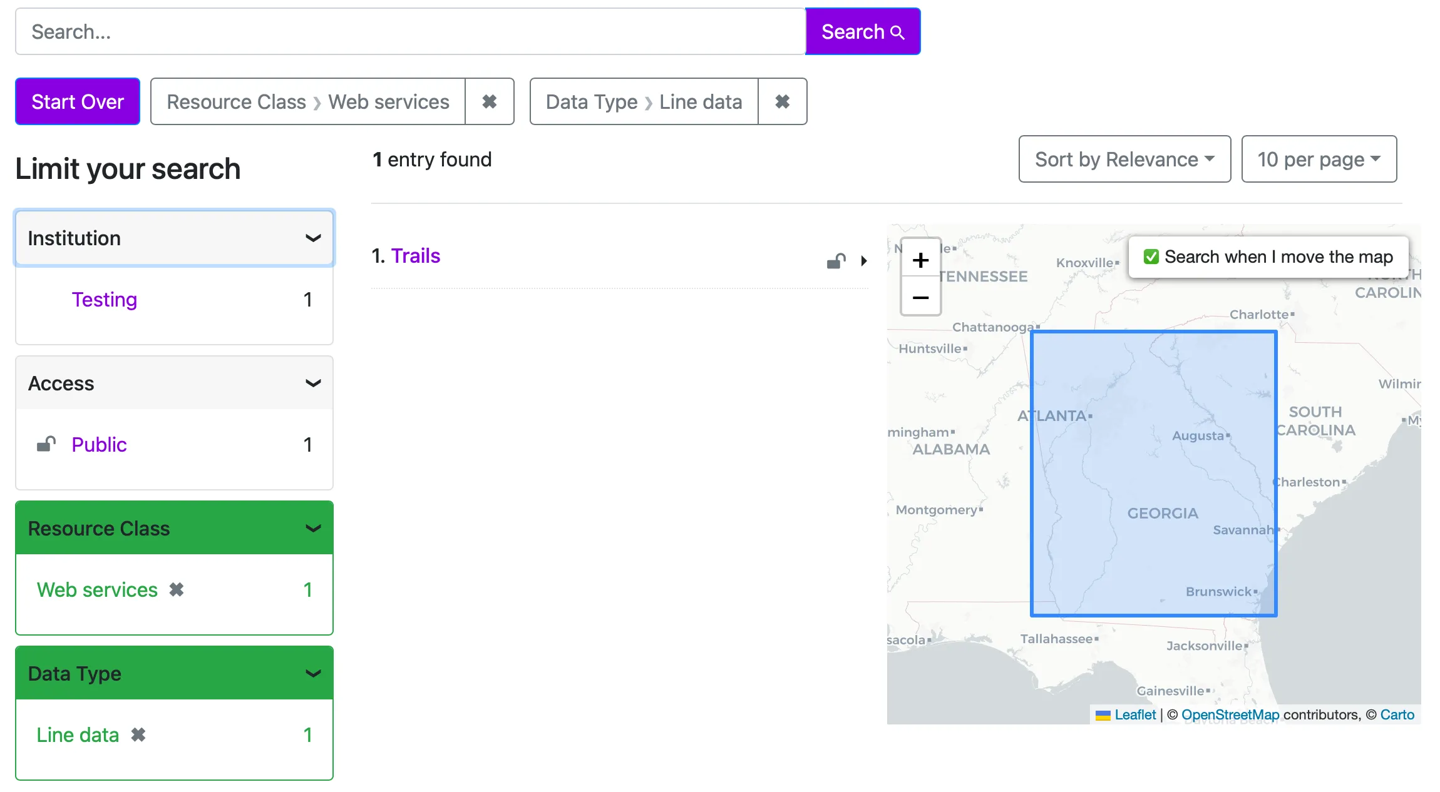Zoom in on the map
The width and height of the screenshot is (1440, 792).
pos(920,260)
